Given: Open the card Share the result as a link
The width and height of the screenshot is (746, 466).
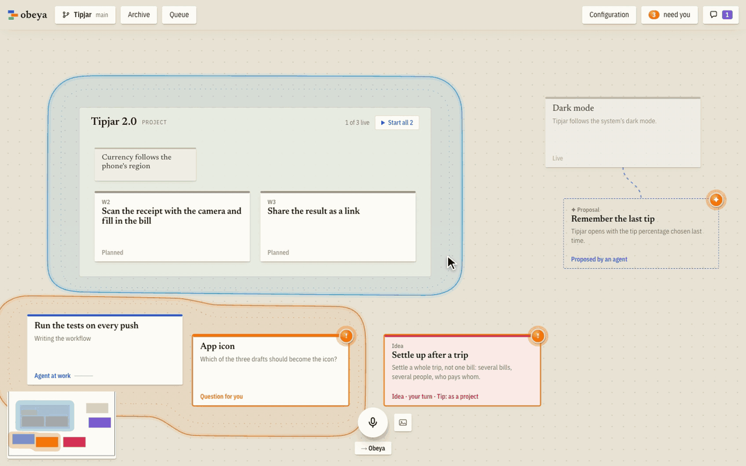Looking at the screenshot, I should point(338,226).
